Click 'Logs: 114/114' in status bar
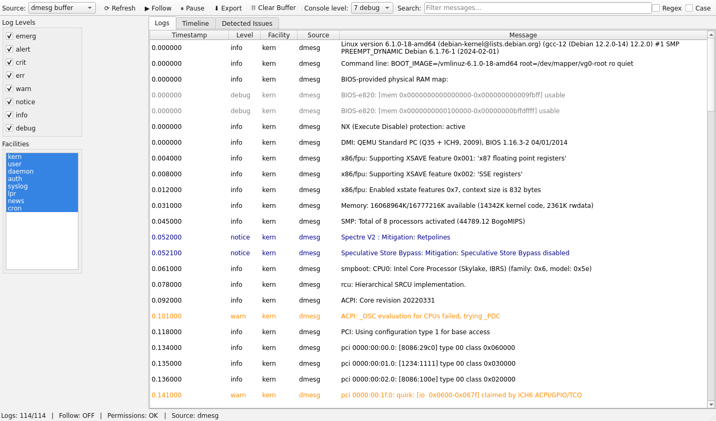716x421 pixels. 24,416
